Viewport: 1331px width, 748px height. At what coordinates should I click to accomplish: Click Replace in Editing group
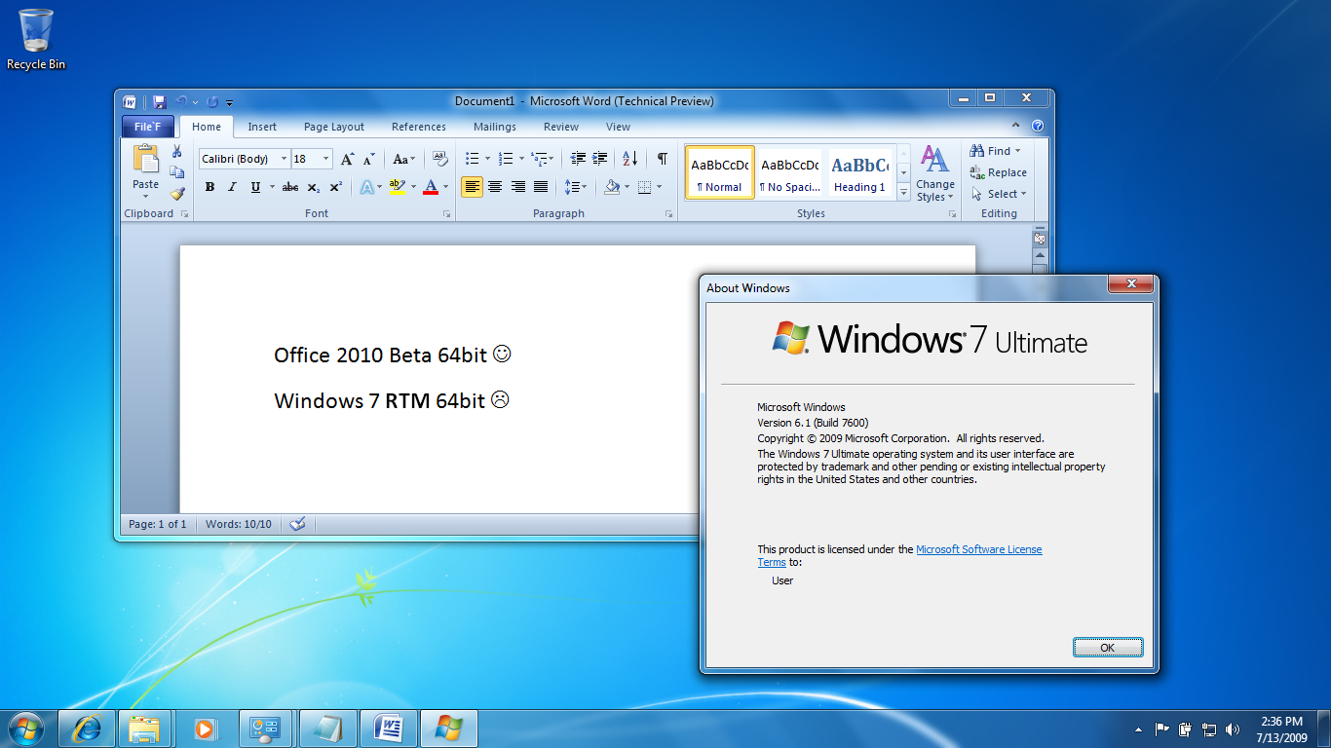(x=998, y=172)
